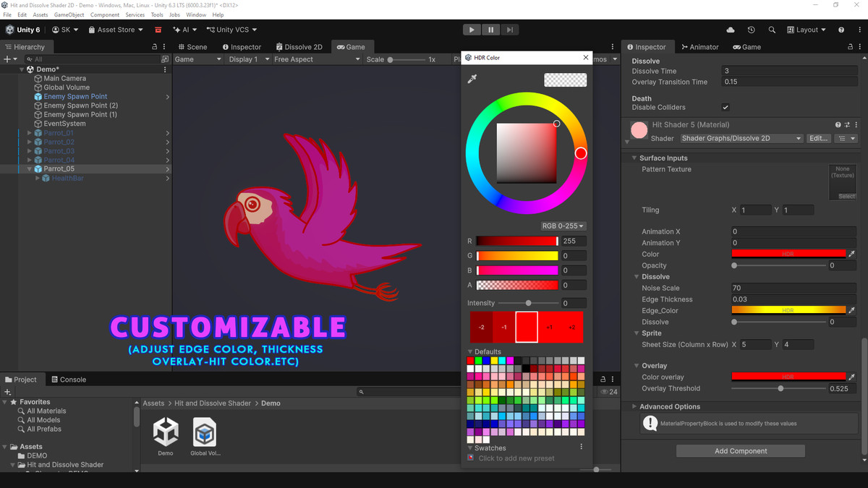The height and width of the screenshot is (488, 868).
Task: Click the eyedropper beside the Edge_Color field
Action: 851,310
